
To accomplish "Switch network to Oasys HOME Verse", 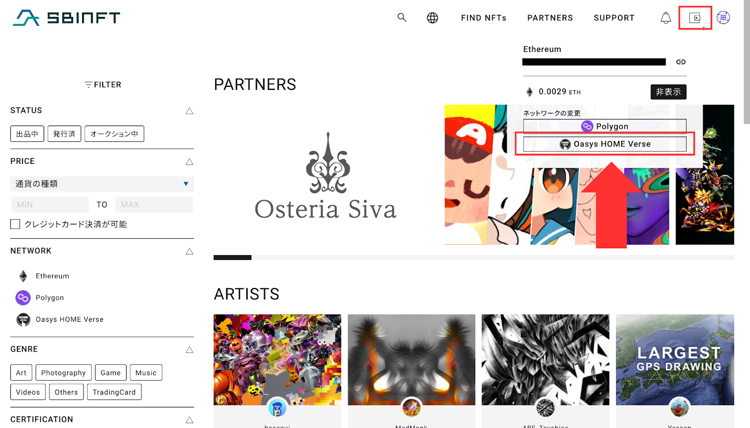I will [x=605, y=144].
